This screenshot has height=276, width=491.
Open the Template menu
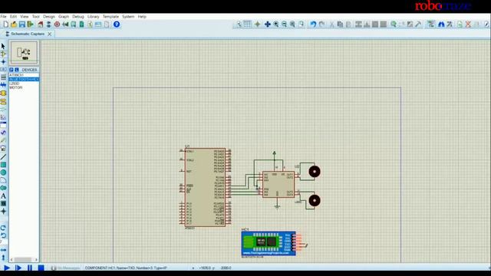coord(110,17)
